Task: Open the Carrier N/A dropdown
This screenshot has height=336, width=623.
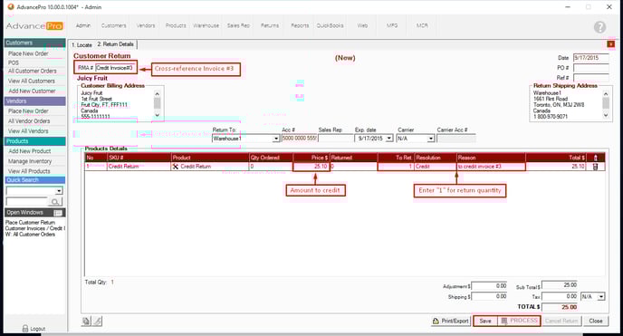Action: [x=431, y=139]
